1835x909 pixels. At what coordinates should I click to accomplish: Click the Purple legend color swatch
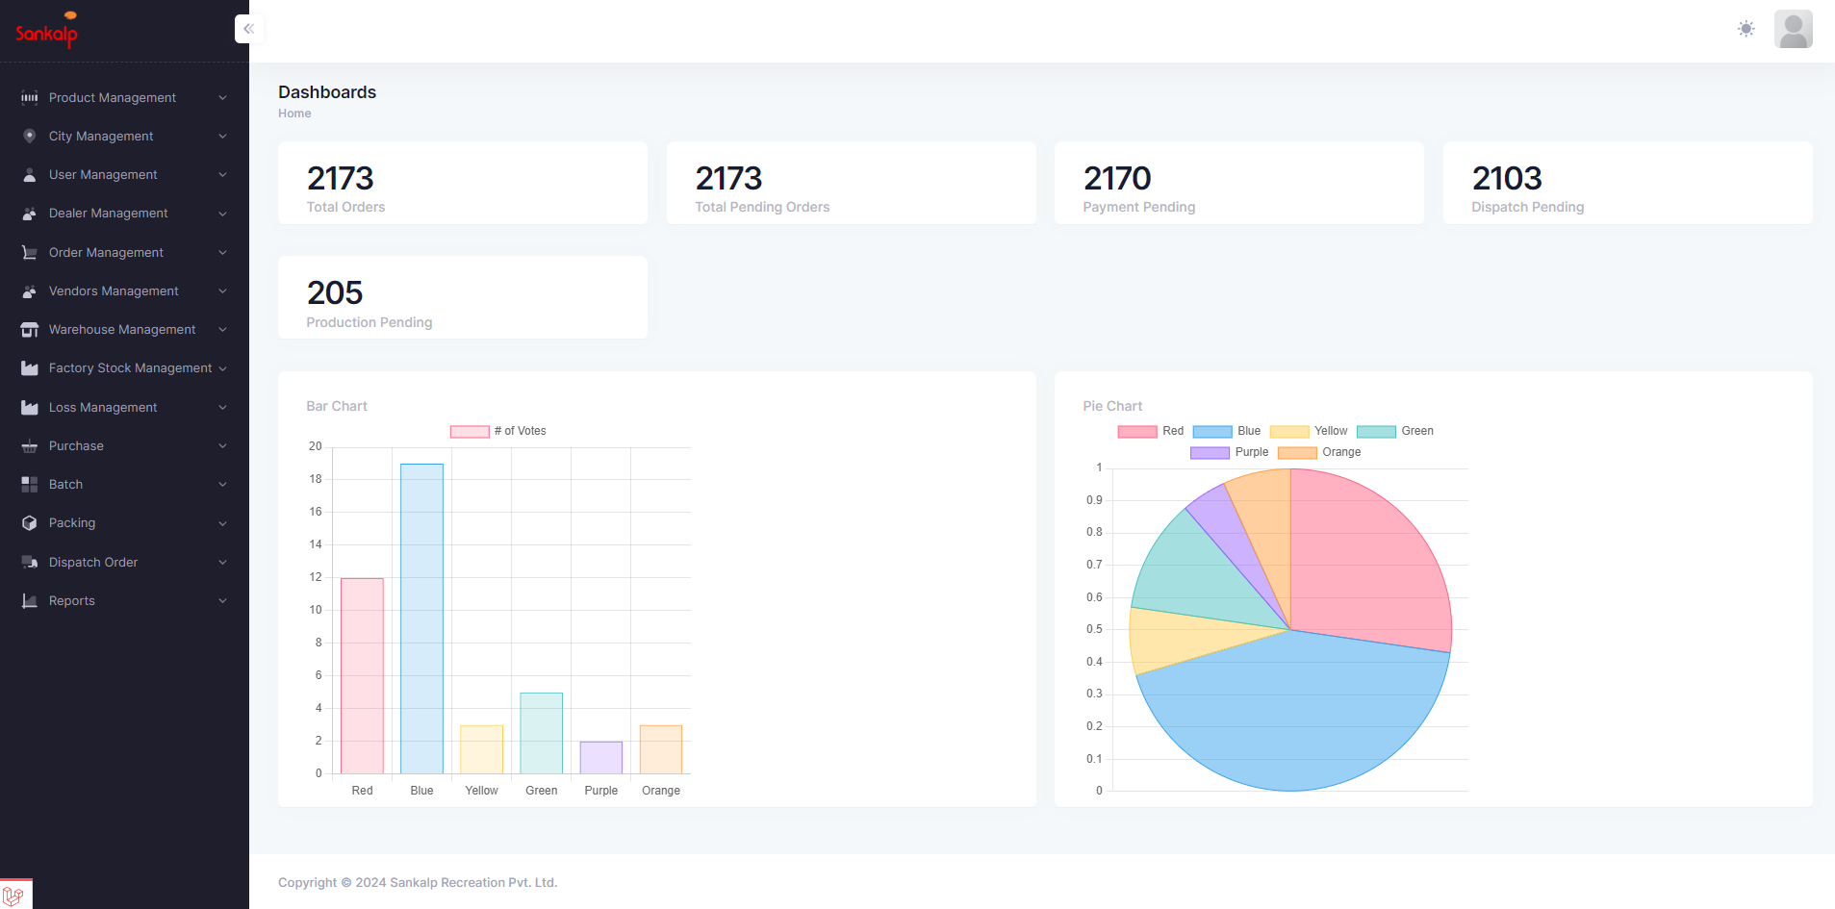1208,452
